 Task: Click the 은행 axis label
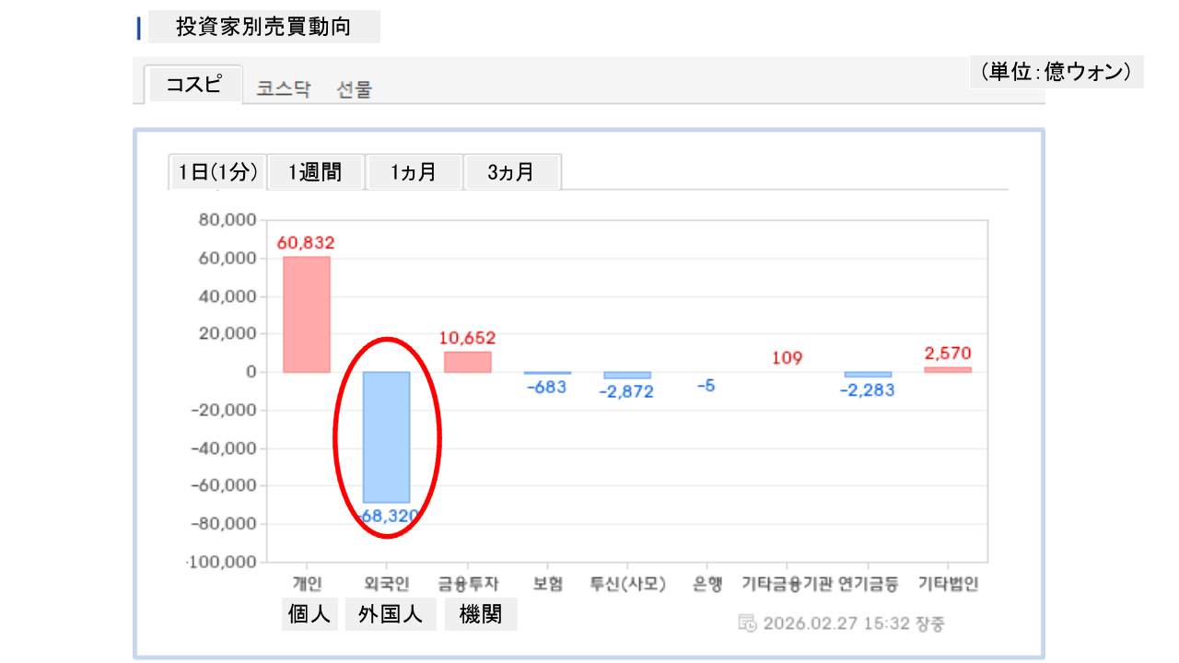point(707,584)
